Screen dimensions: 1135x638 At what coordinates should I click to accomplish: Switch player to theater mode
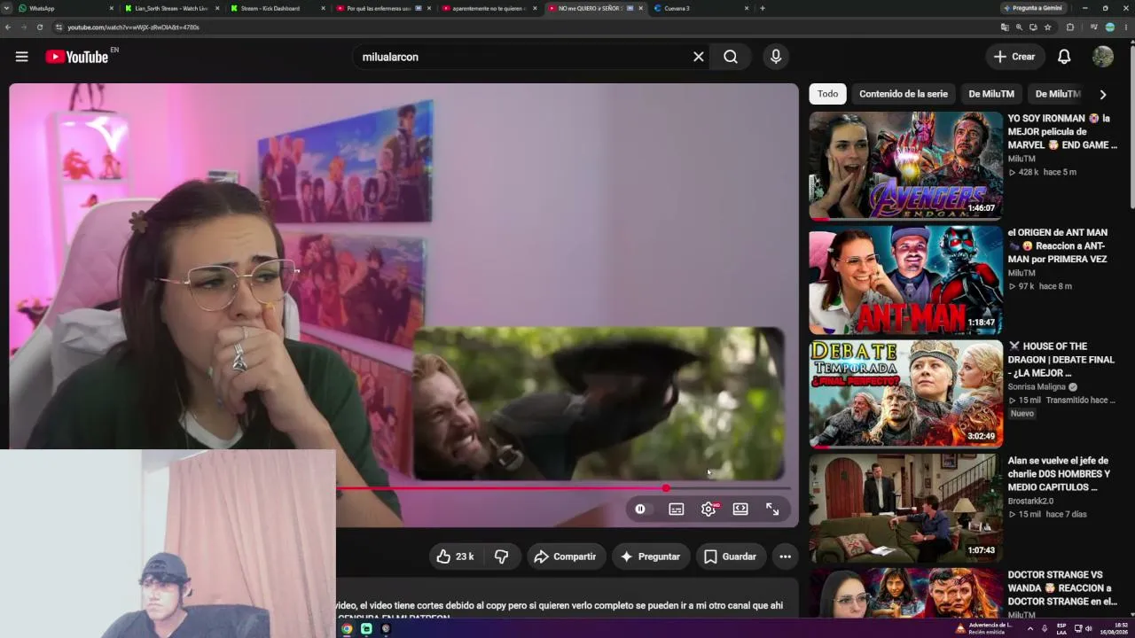[x=740, y=510]
